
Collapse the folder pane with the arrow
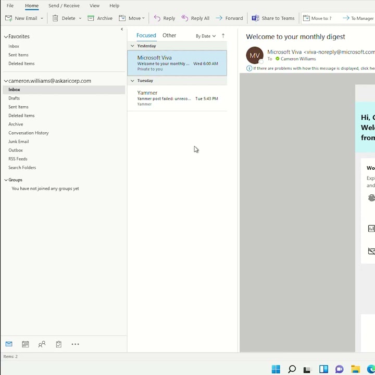tap(122, 29)
